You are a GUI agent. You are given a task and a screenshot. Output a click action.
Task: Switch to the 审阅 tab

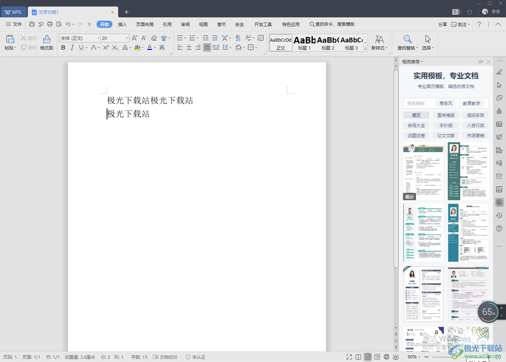[185, 24]
